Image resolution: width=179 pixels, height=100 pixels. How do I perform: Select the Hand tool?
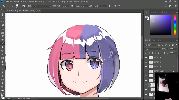[2, 83]
